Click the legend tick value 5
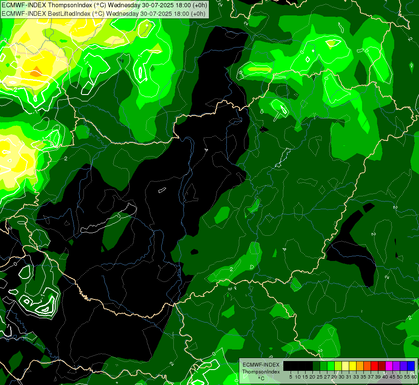The width and height of the screenshot is (419, 385). [291, 377]
